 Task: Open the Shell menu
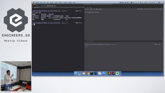coord(41,3)
